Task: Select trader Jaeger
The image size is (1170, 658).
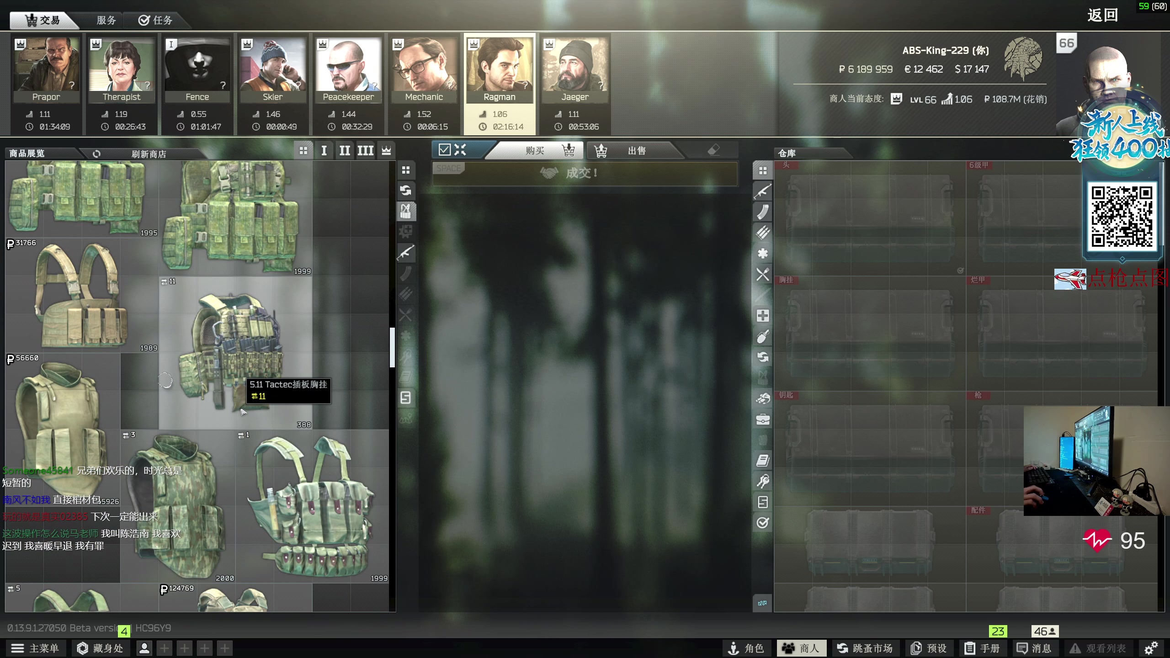Action: pos(575,85)
